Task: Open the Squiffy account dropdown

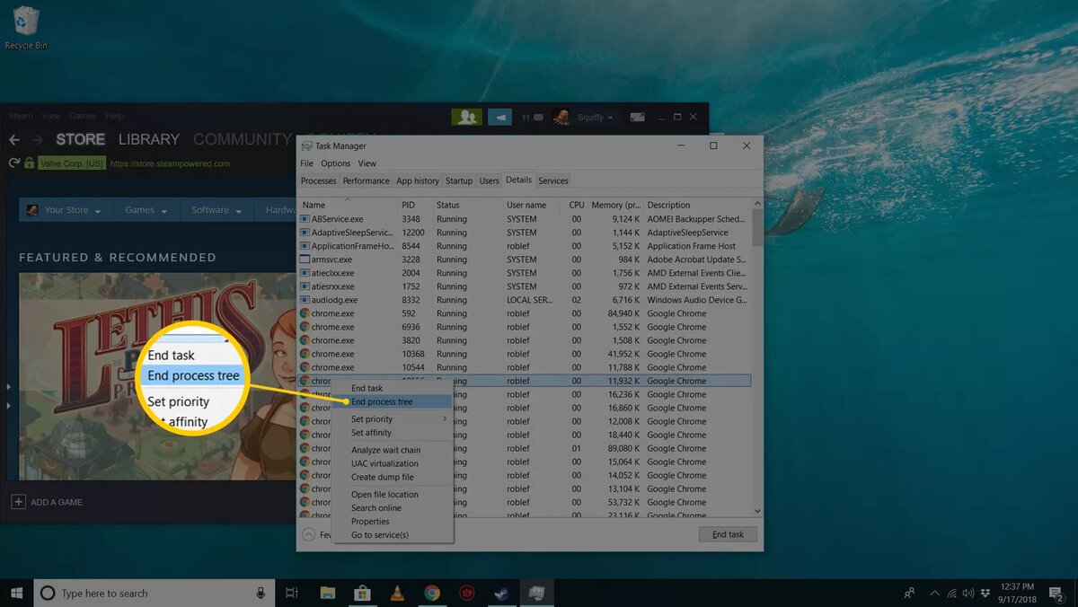Action: [595, 117]
